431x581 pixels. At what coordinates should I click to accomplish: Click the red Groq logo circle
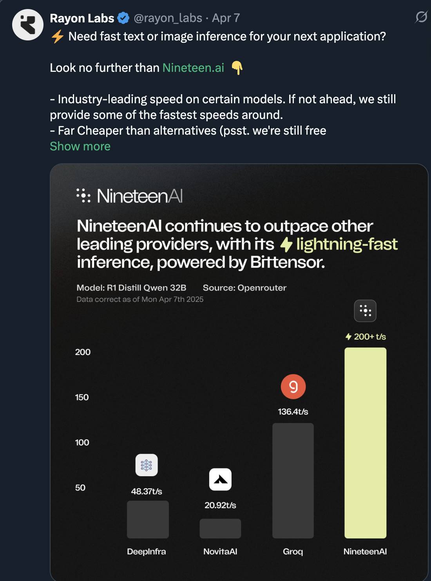[293, 387]
